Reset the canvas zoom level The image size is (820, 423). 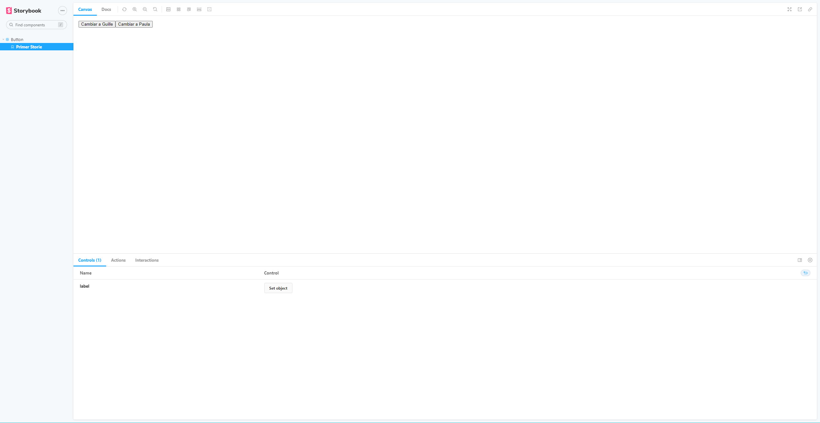pyautogui.click(x=155, y=9)
